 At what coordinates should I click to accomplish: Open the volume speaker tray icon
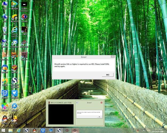click(x=144, y=131)
